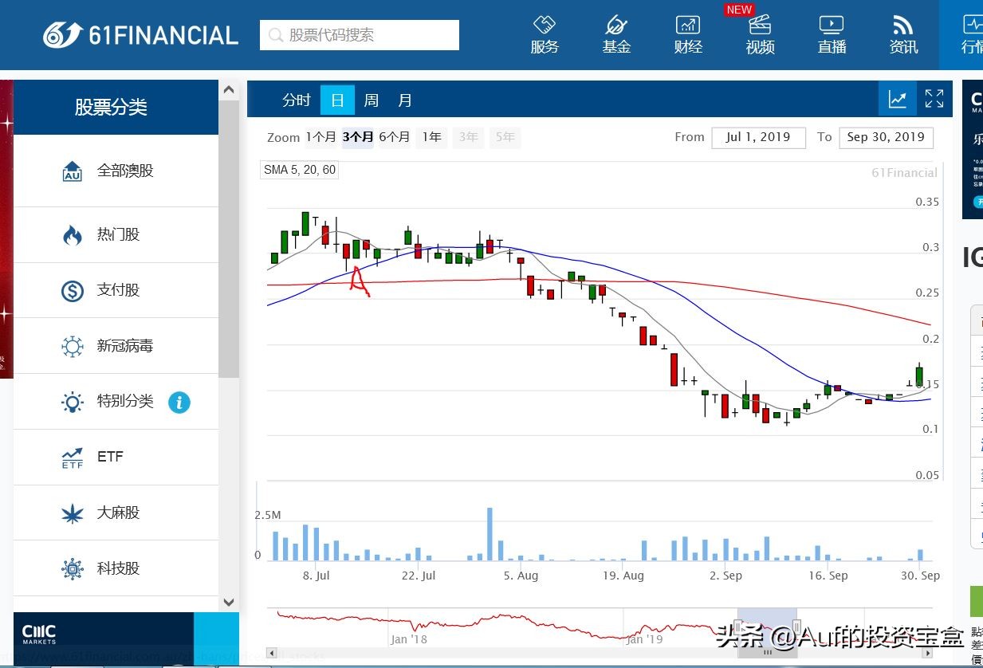Open the From date picker field
Viewport: 983px width, 668px height.
pos(758,137)
